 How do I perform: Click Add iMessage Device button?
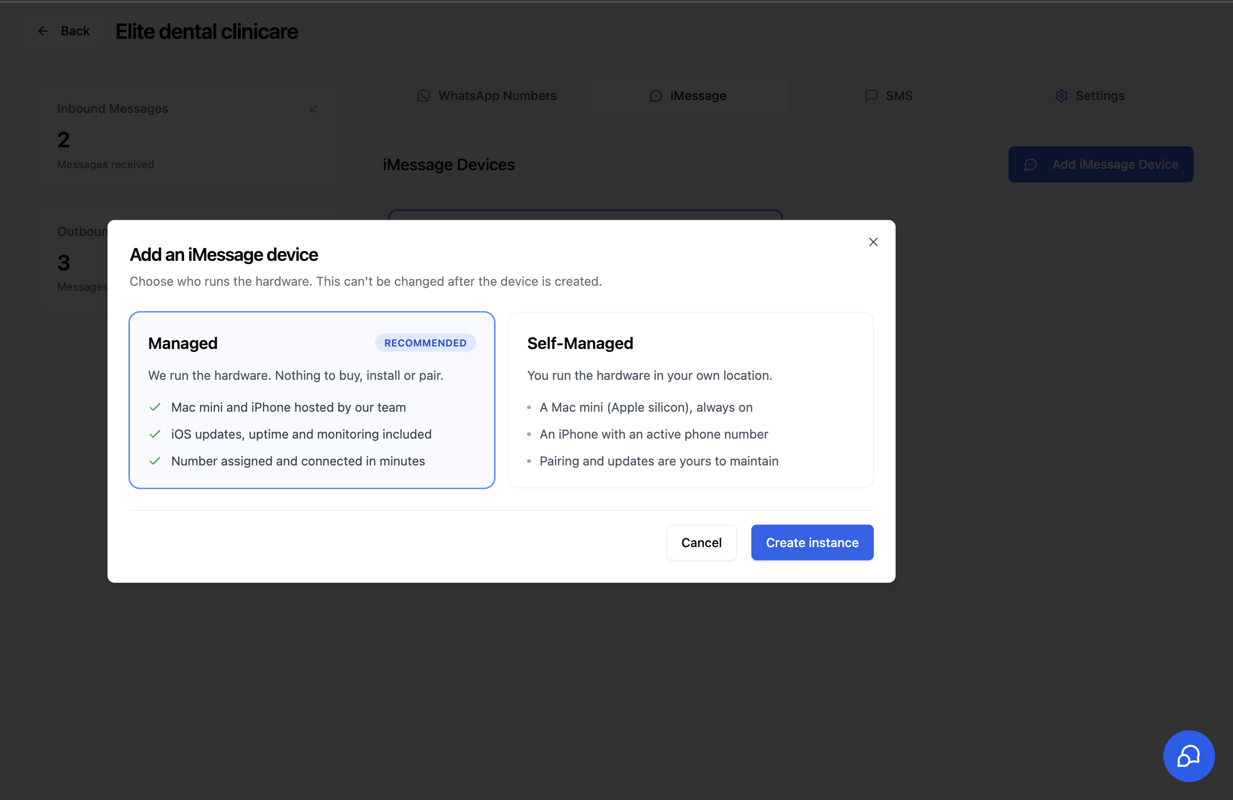[x=1100, y=164]
